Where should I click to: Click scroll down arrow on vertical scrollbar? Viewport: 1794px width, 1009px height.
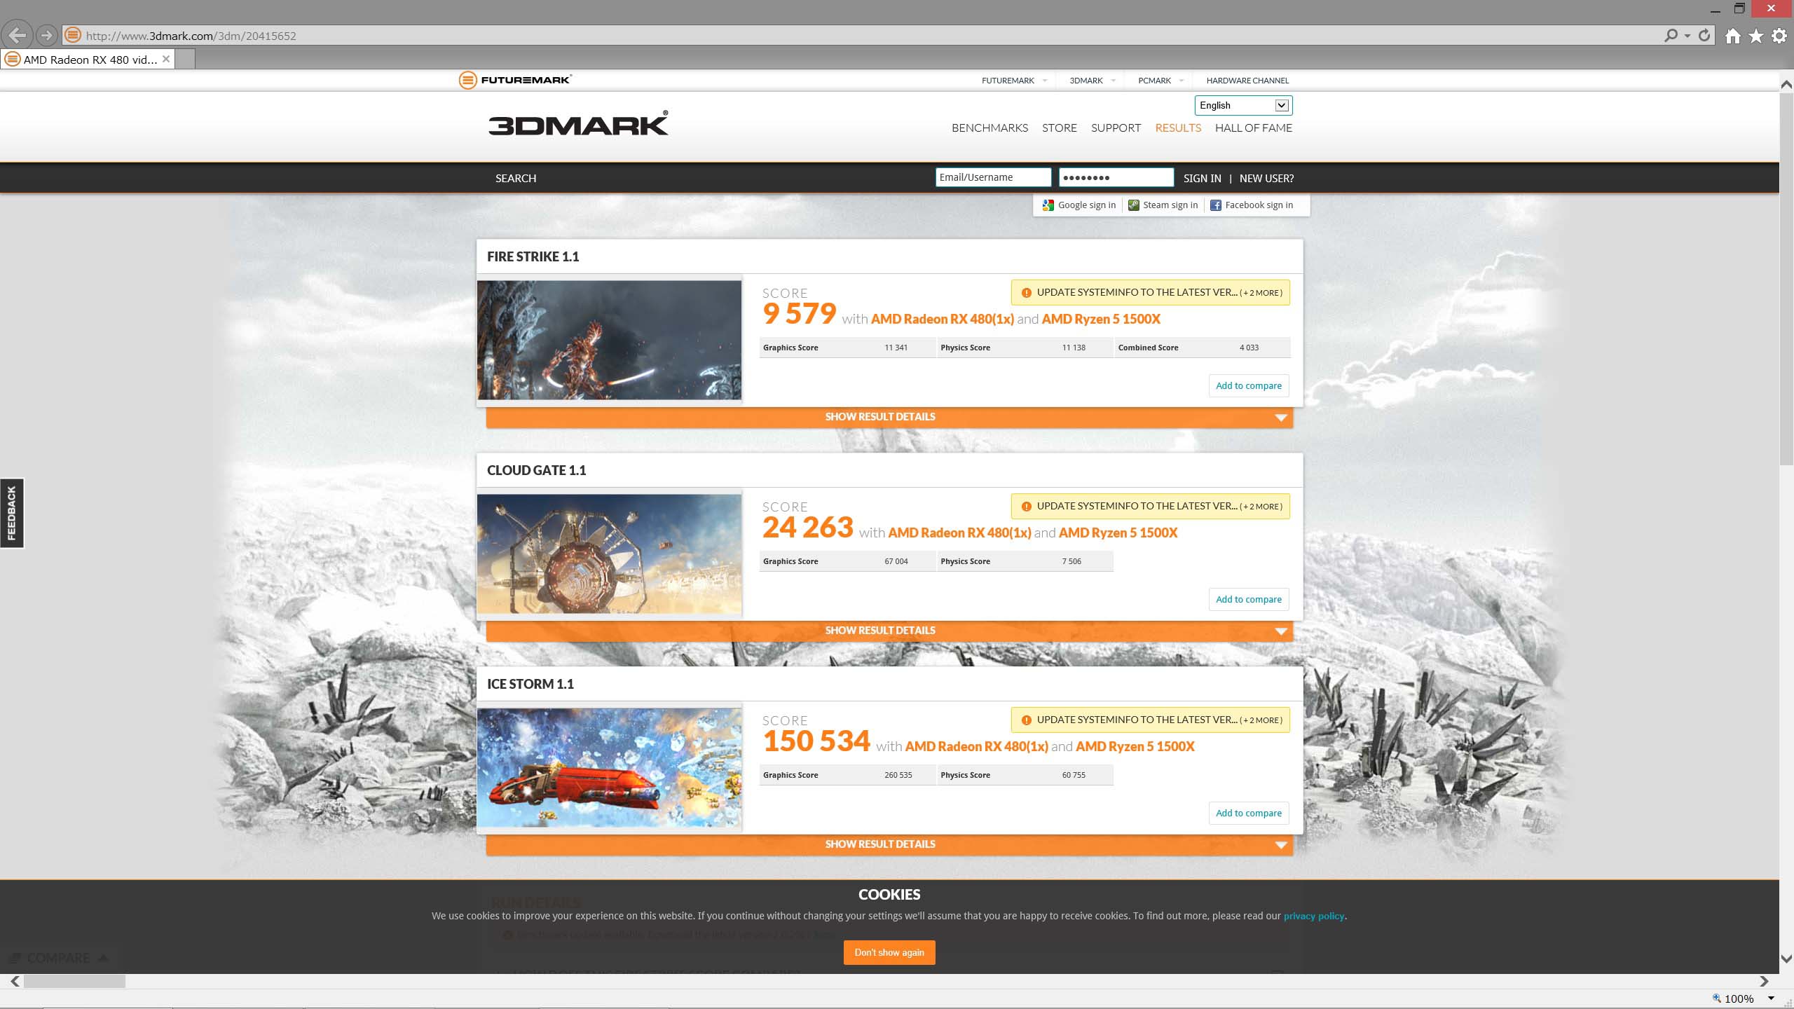click(x=1786, y=959)
